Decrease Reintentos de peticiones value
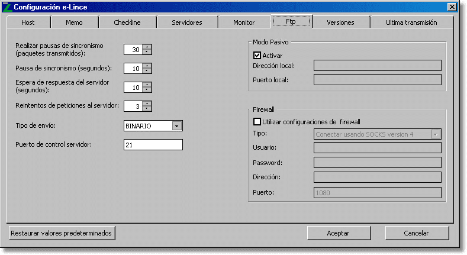Viewport: 467px width, 255px height. click(x=147, y=109)
